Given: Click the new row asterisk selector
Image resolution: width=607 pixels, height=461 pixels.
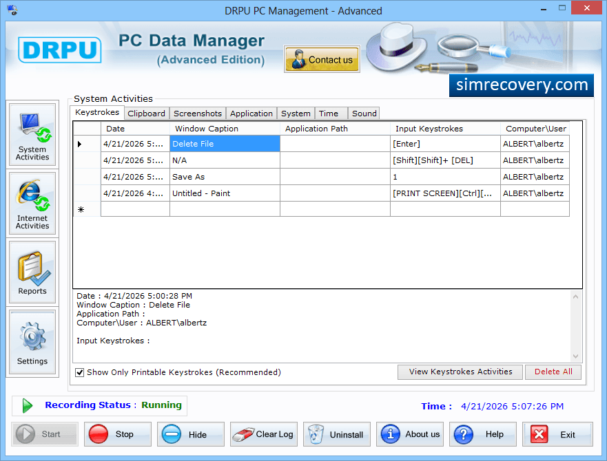Looking at the screenshot, I should pos(87,209).
